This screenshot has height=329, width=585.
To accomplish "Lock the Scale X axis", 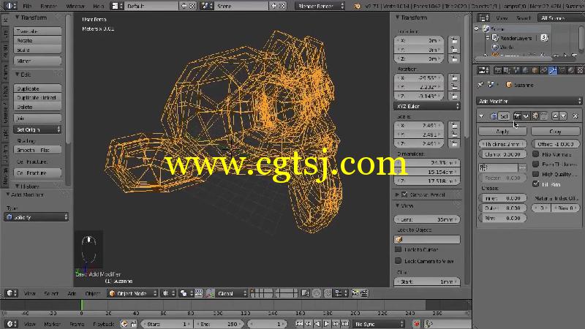I will pyautogui.click(x=454, y=125).
